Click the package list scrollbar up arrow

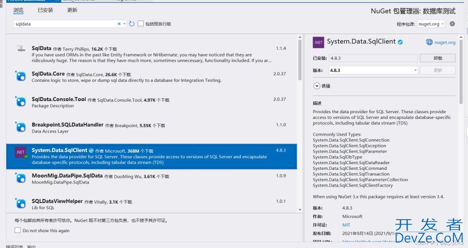click(x=300, y=37)
